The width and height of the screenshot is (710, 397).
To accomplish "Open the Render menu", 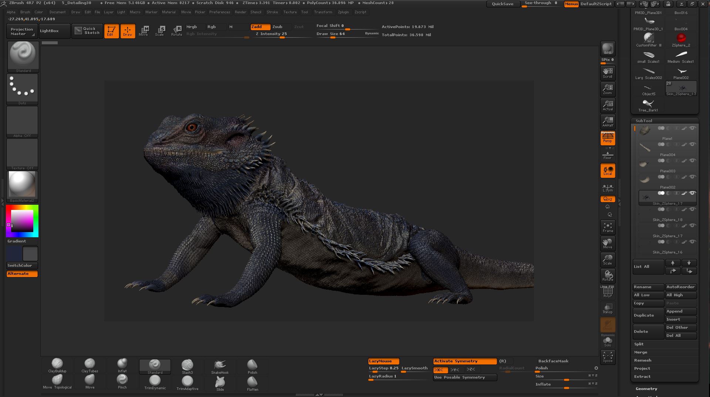I will coord(240,12).
